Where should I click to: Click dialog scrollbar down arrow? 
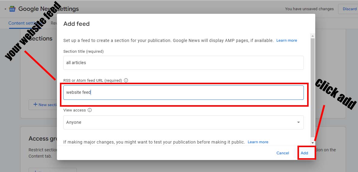[x=313, y=142]
